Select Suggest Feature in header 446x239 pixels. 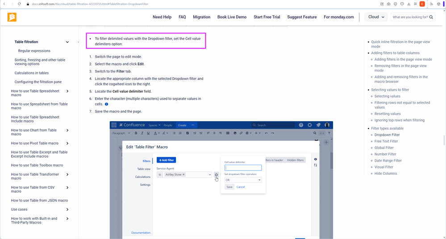pyautogui.click(x=302, y=17)
